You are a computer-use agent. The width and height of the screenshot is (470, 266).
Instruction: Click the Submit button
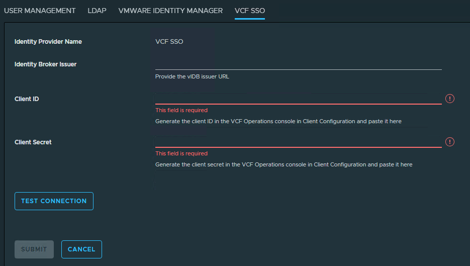[x=34, y=249]
